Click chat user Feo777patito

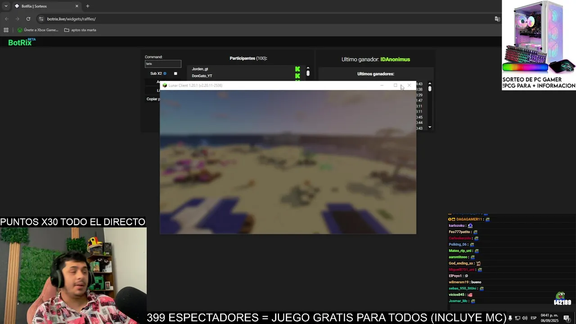(x=460, y=232)
